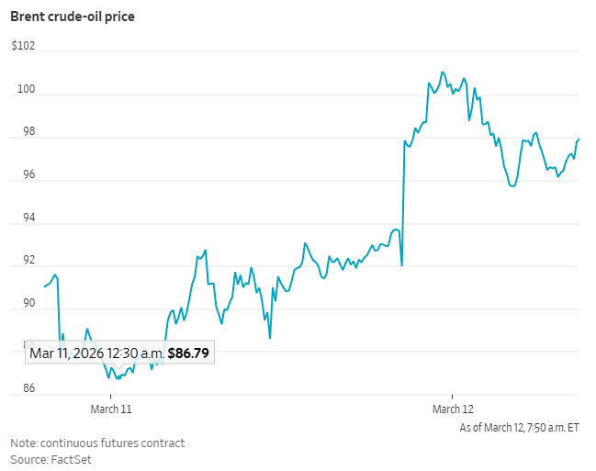Click the steep vertical jump in the line

point(403,202)
